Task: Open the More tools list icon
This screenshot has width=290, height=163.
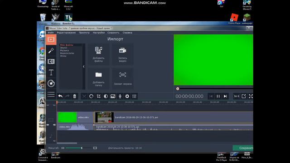Action: click(x=51, y=94)
